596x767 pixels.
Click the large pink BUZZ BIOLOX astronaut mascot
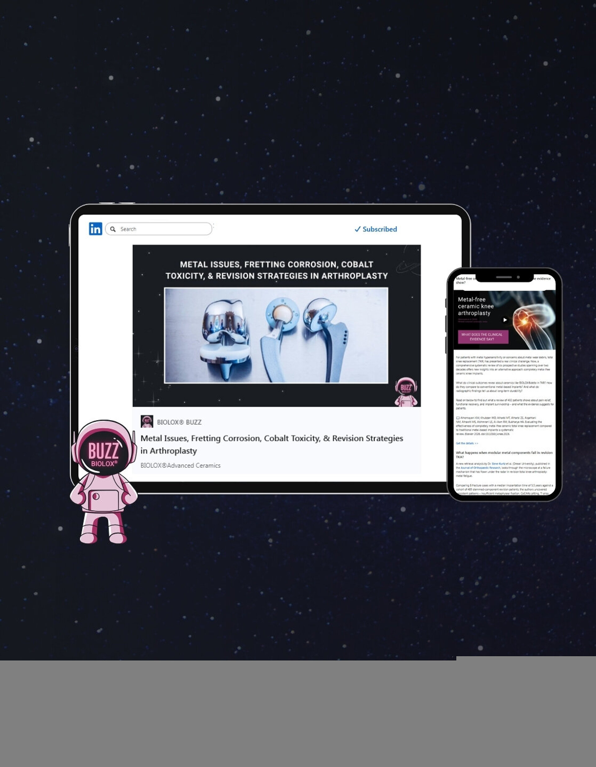tap(104, 481)
